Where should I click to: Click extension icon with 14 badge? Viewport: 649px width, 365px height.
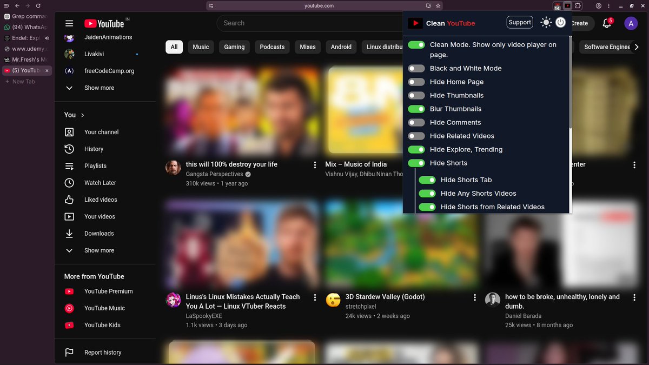click(x=557, y=5)
